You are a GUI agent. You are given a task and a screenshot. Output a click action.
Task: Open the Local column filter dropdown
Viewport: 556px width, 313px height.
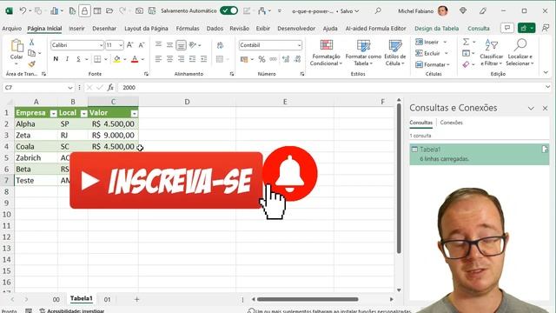tap(83, 113)
